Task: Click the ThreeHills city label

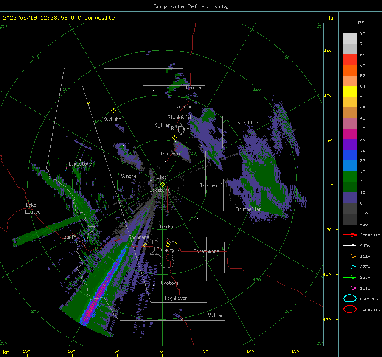Action: click(213, 186)
